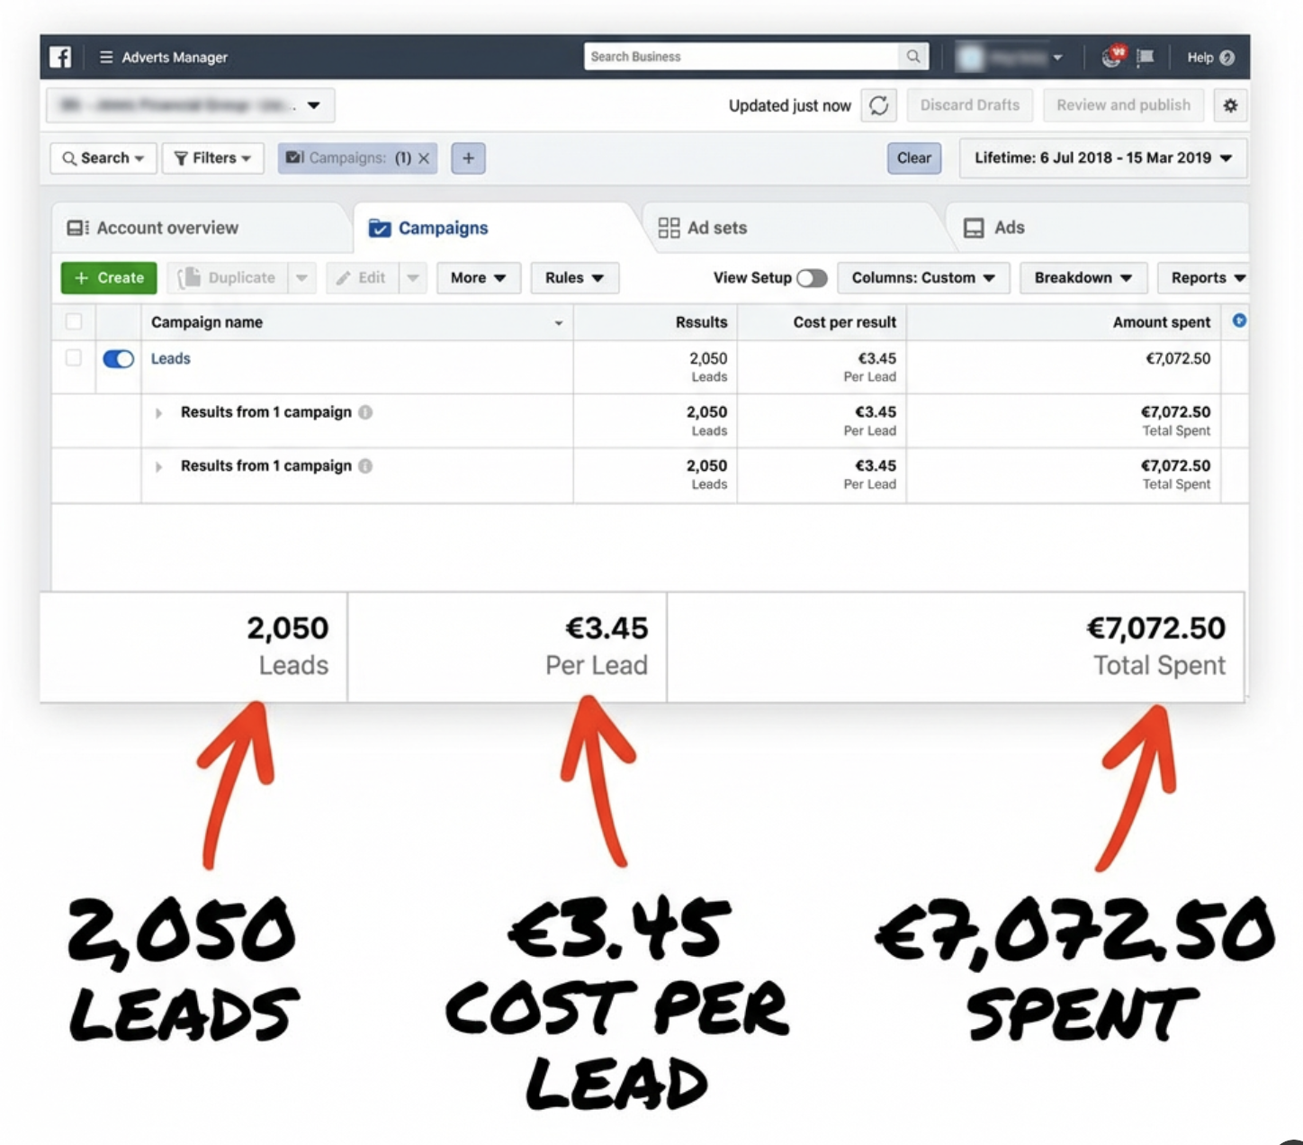1303x1145 pixels.
Task: Open the blurred ad account selector dropdown
Action: [191, 105]
